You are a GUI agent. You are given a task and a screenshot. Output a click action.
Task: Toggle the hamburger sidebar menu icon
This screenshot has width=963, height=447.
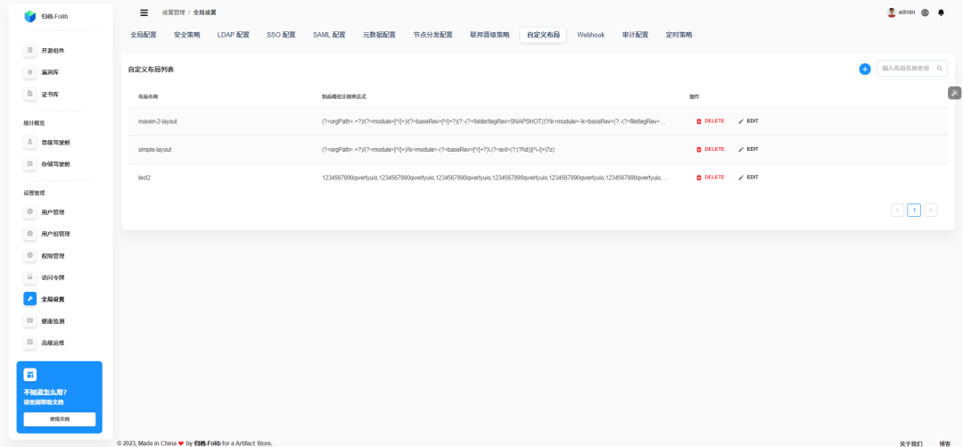tap(144, 12)
